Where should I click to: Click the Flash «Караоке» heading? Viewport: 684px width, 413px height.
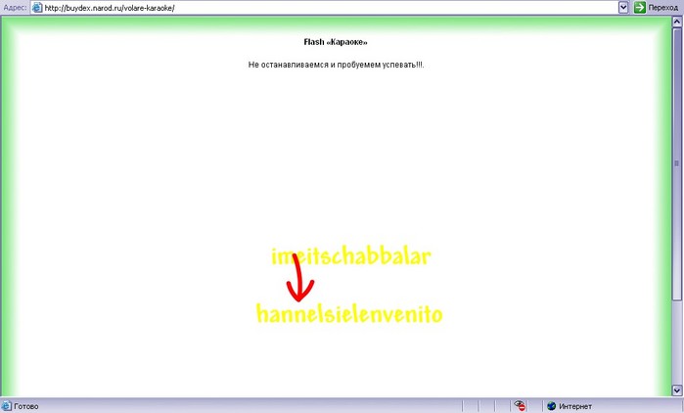336,42
